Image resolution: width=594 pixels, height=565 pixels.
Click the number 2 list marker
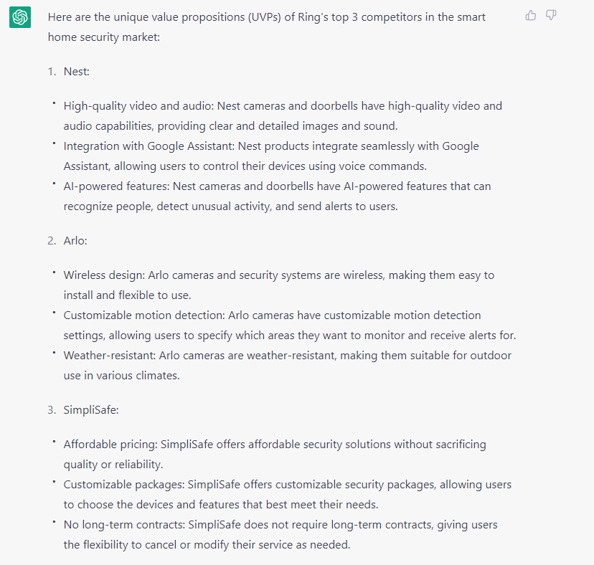click(51, 241)
